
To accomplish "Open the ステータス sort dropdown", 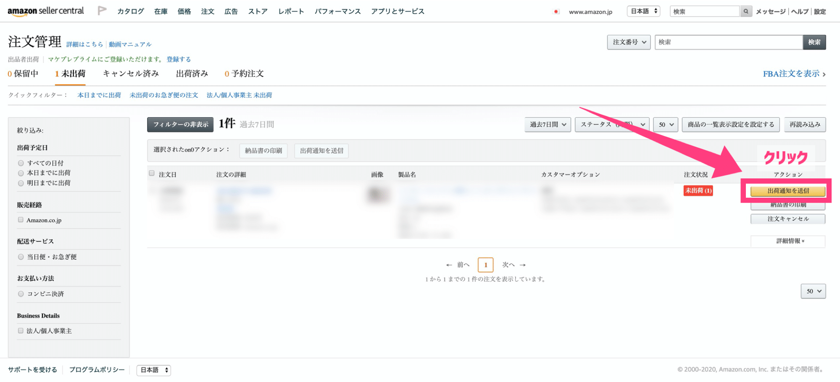I will 612,125.
